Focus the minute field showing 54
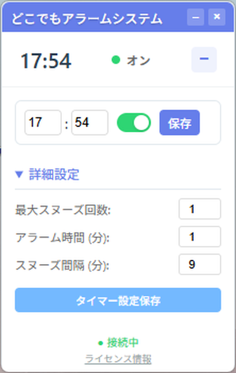This screenshot has width=236, height=373. [x=90, y=123]
